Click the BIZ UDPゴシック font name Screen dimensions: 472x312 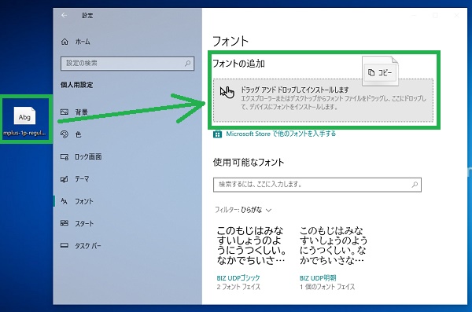[x=238, y=278]
